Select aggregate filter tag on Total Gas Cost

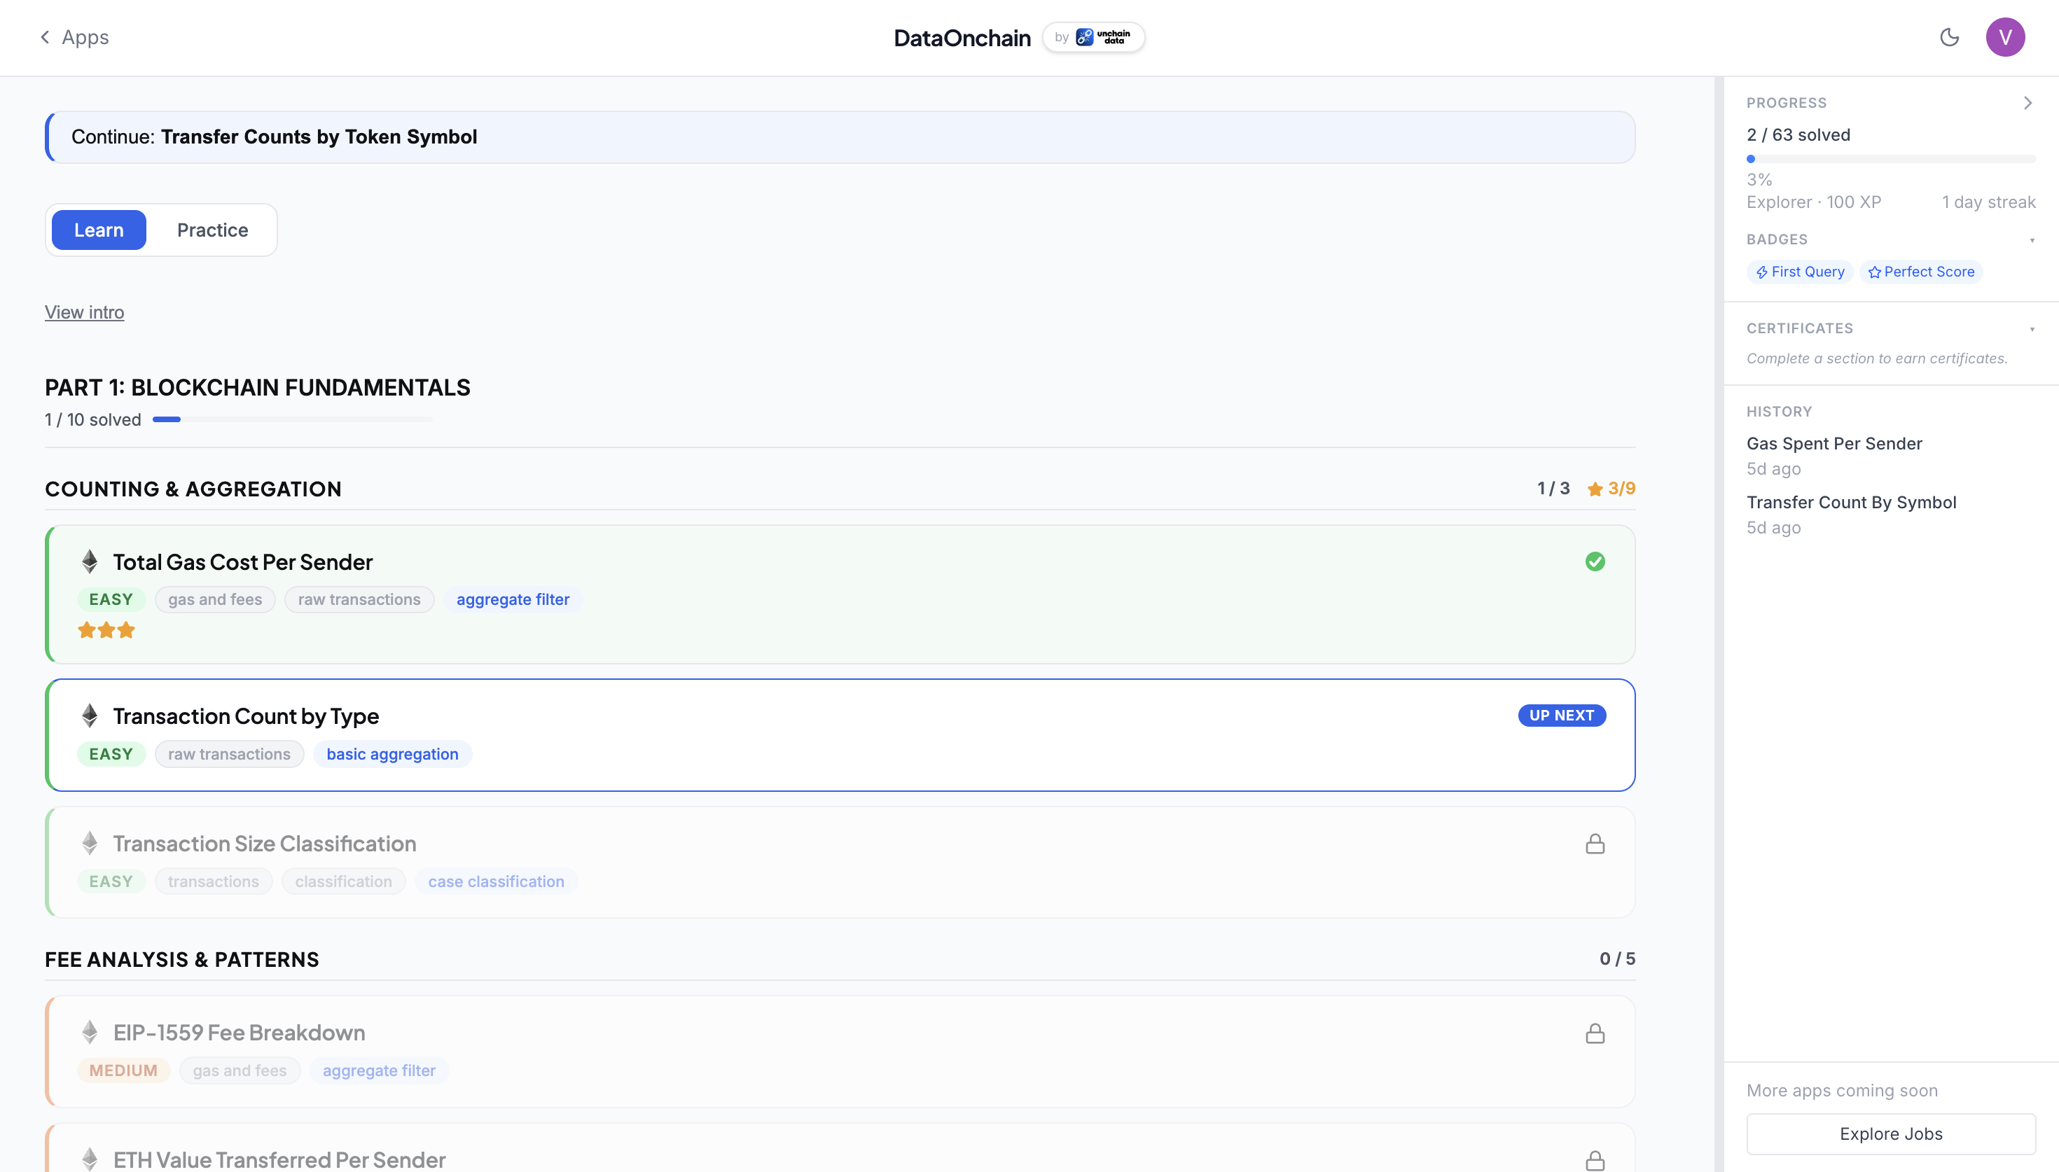coord(513,600)
